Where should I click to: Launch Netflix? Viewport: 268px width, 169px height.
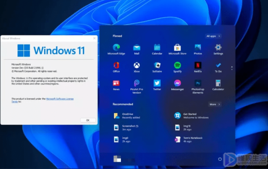pos(198,67)
